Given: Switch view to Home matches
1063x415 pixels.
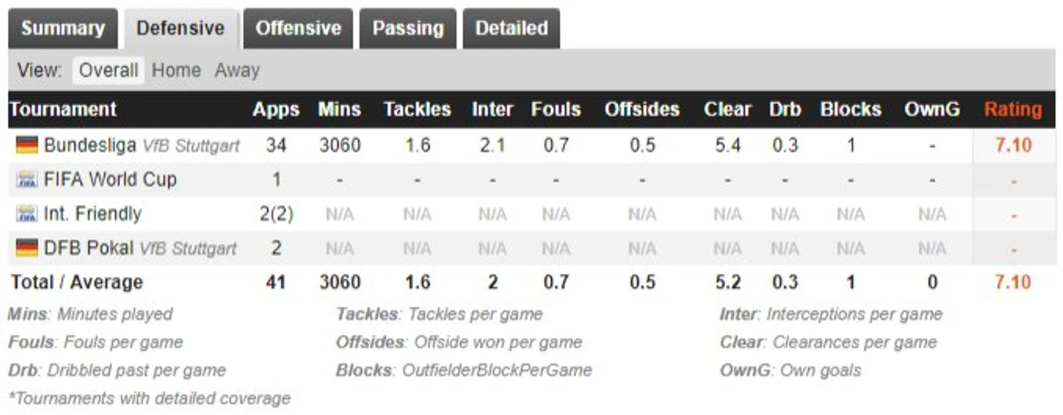Looking at the screenshot, I should [176, 70].
